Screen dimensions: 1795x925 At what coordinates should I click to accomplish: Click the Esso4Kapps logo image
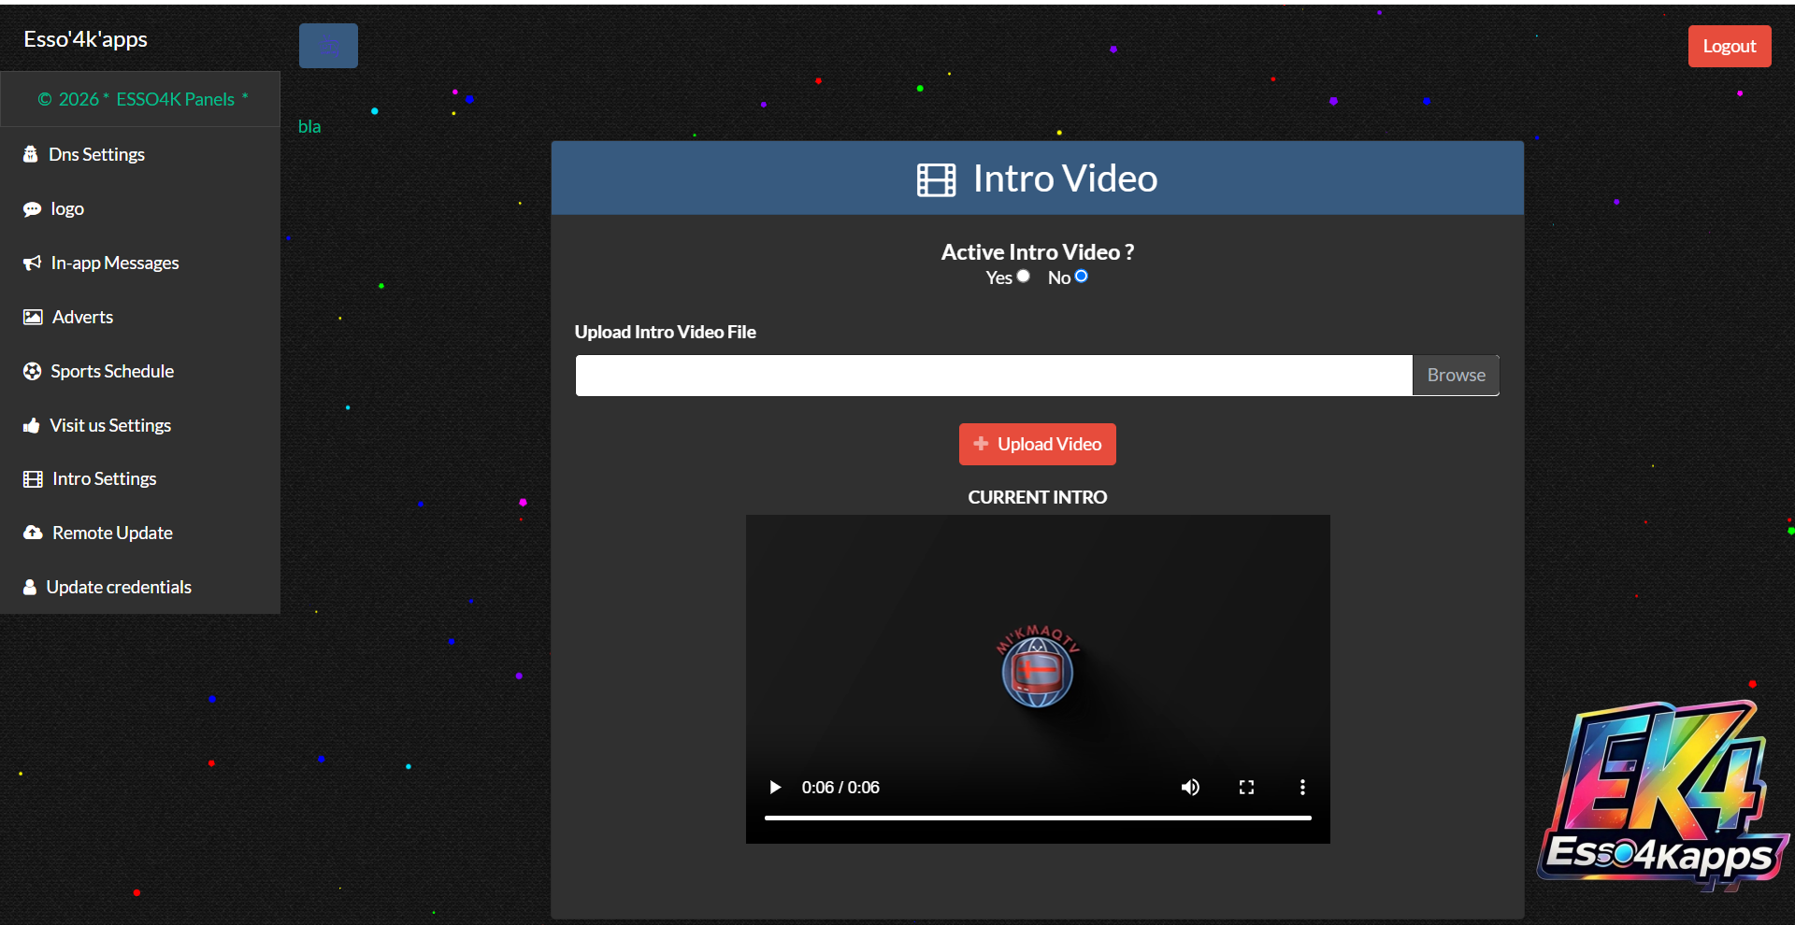coord(1663,795)
